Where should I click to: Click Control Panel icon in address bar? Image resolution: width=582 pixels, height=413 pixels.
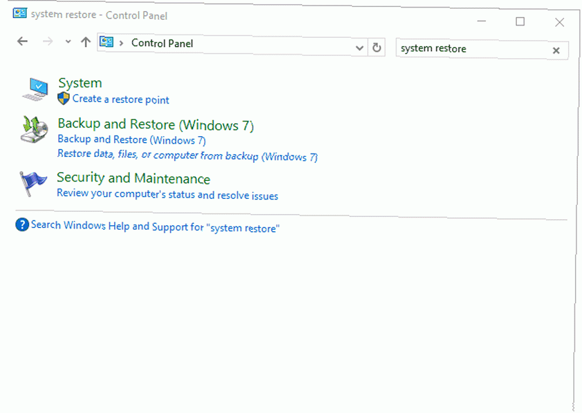(107, 42)
